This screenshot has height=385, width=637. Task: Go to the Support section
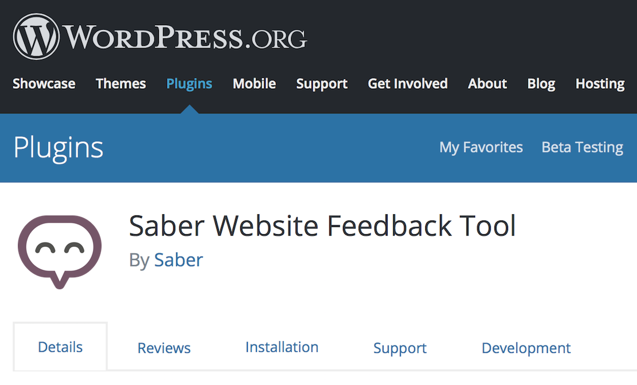322,84
